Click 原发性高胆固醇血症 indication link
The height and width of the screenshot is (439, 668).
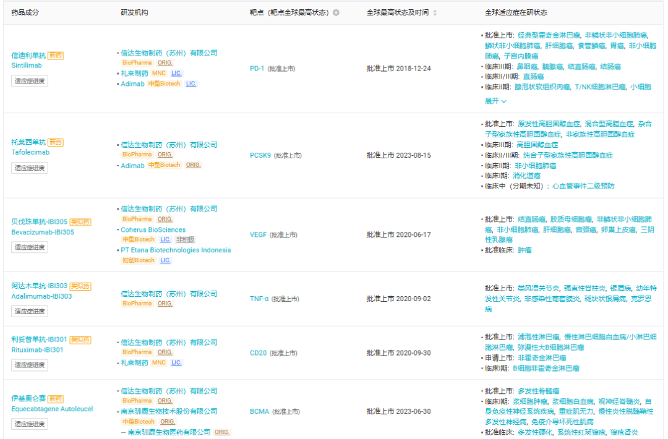pos(549,124)
